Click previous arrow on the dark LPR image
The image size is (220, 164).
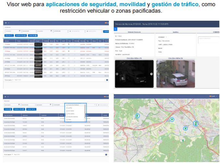coord(117,74)
